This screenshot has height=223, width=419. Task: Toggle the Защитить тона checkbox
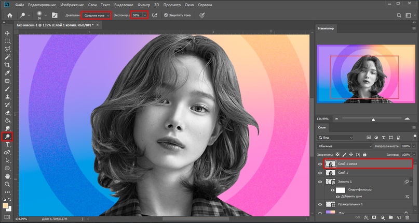point(166,16)
